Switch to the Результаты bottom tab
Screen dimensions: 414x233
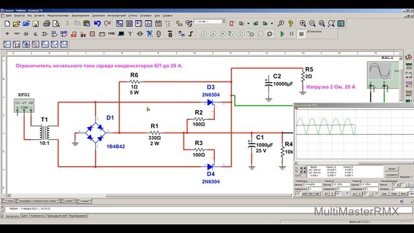tap(12, 216)
